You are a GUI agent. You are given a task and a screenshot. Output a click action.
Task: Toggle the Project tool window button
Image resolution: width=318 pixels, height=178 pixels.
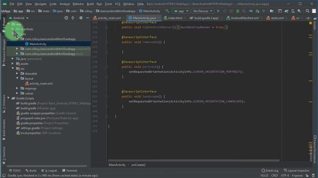pyautogui.click(x=4, y=25)
